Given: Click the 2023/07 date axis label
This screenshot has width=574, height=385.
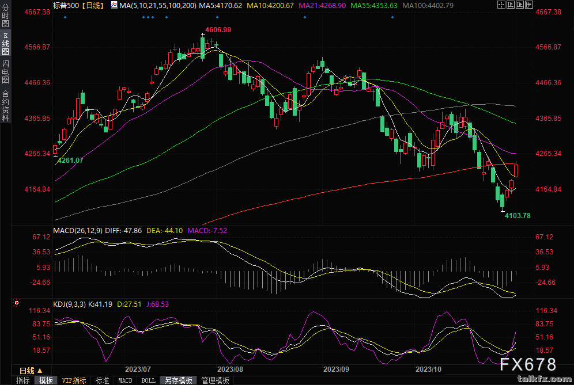Looking at the screenshot, I should [138, 369].
